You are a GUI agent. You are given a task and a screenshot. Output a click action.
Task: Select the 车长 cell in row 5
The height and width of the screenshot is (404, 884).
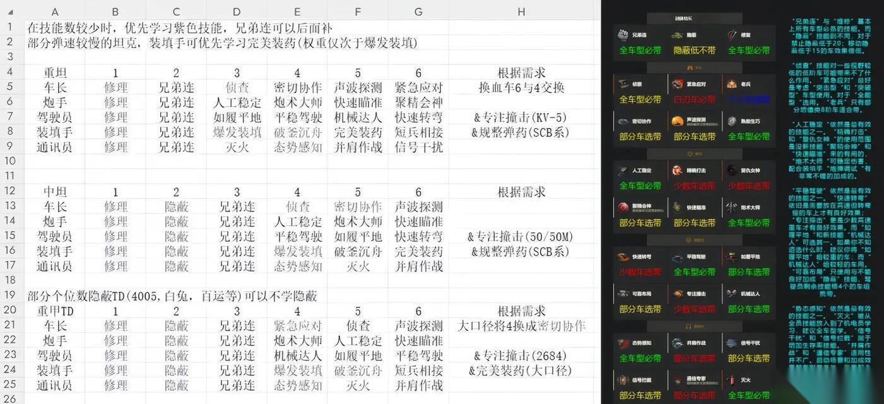[x=55, y=87]
